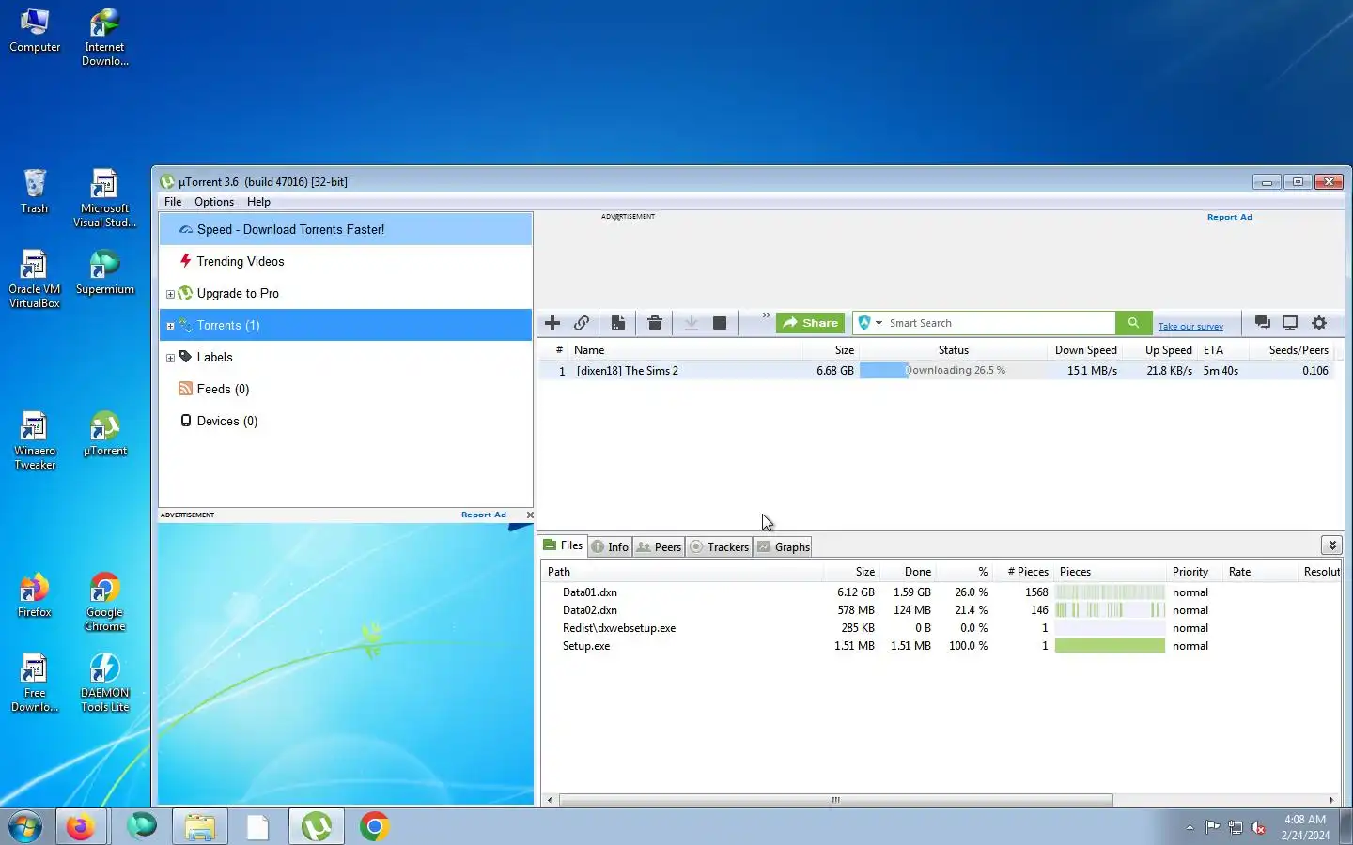Click the horizontal scrollbar in Files pane

click(836, 801)
